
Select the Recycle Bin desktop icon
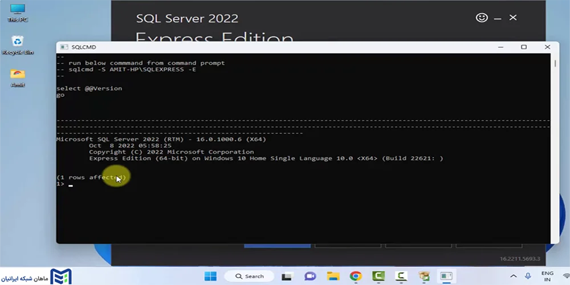18,45
